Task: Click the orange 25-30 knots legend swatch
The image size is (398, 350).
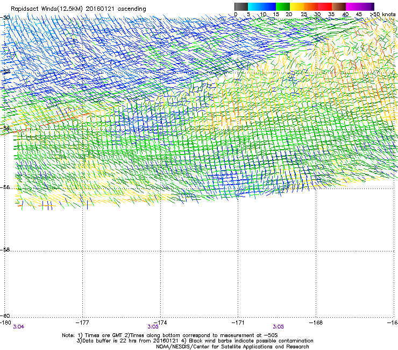Action: click(311, 6)
